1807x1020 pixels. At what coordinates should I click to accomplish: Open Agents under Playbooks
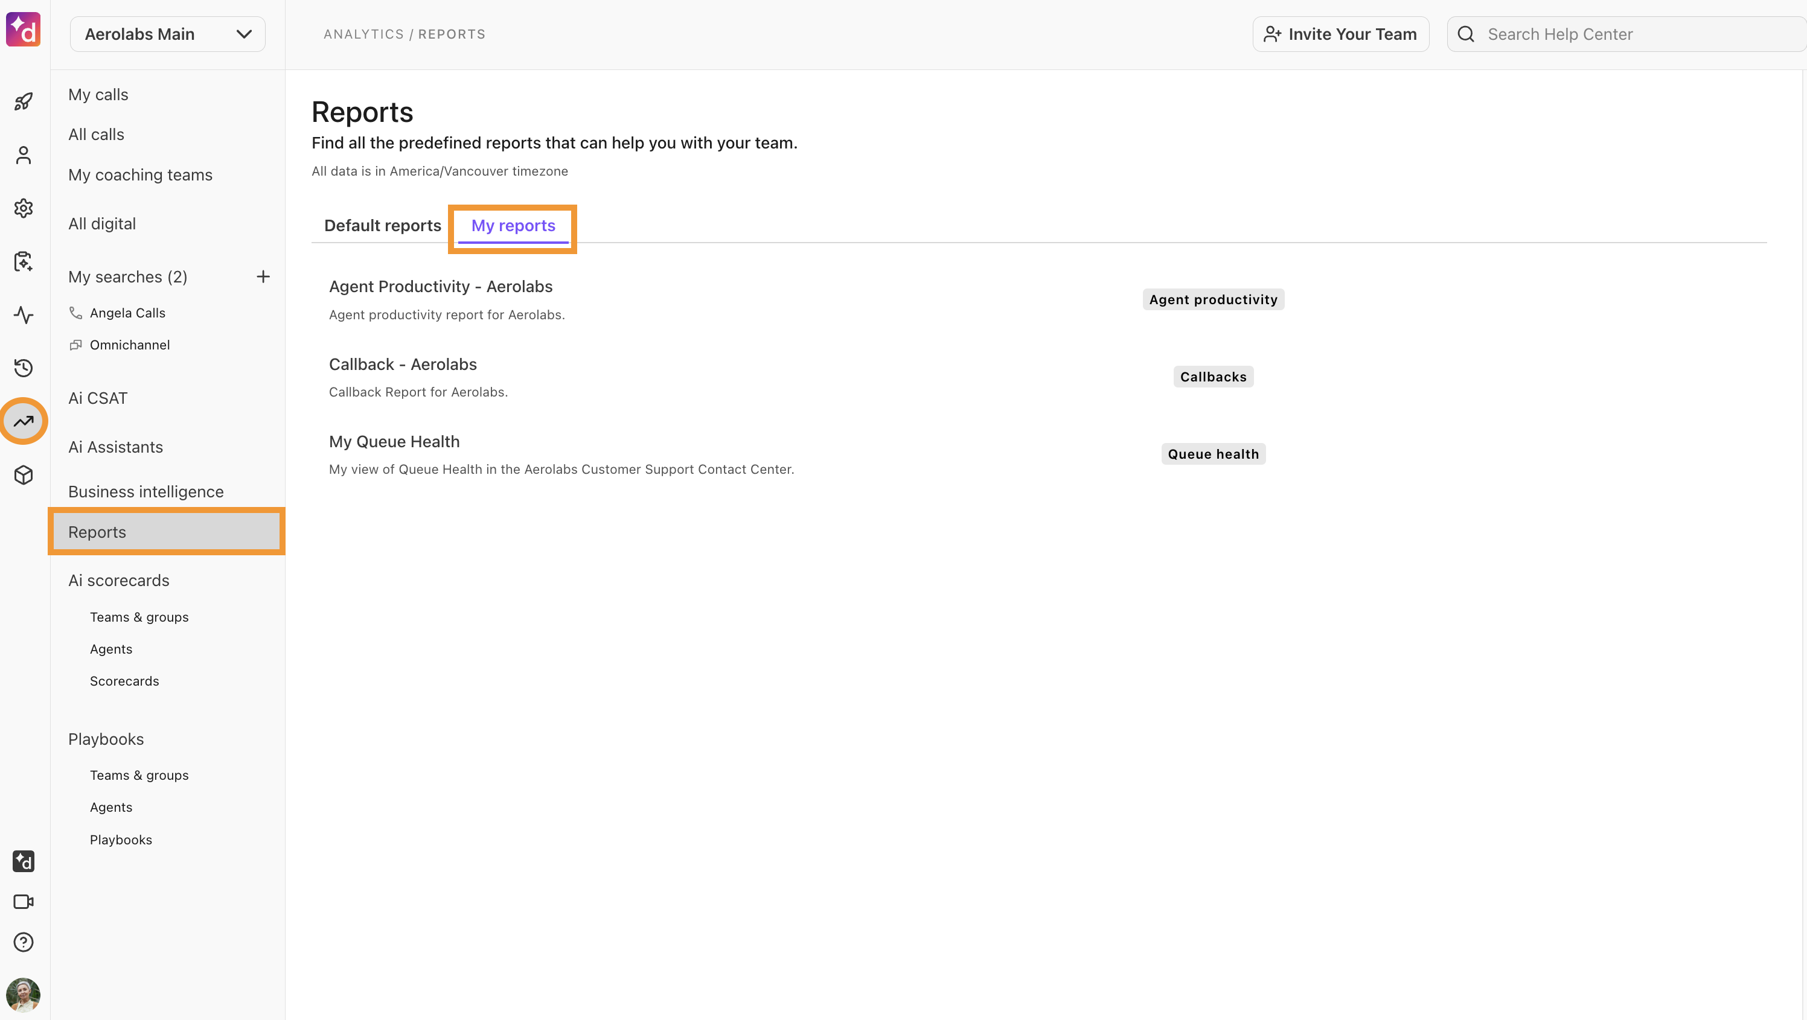pos(111,808)
